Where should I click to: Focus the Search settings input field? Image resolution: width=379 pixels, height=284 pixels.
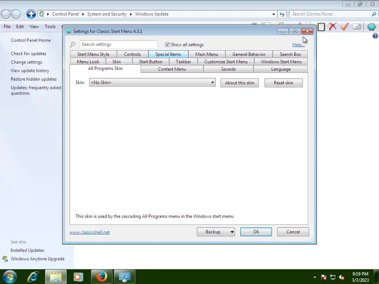[x=118, y=44]
